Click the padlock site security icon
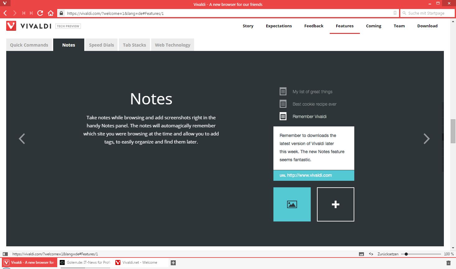This screenshot has height=269, width=456. click(x=61, y=13)
